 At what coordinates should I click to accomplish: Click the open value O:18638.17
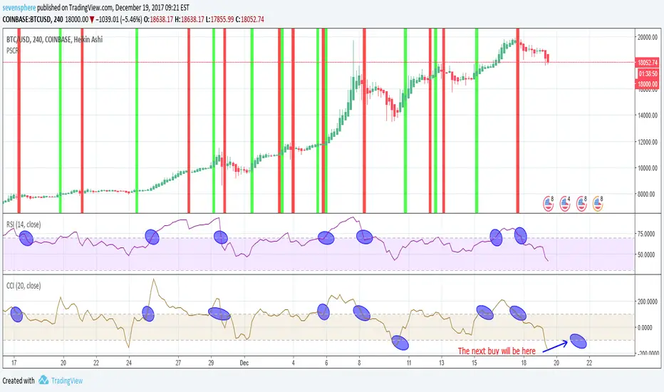[158, 19]
